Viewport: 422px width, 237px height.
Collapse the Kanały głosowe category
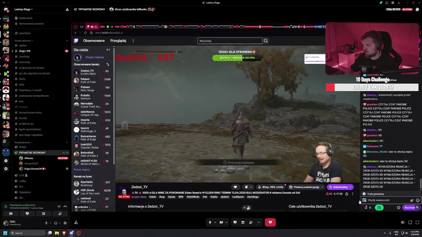pyautogui.click(x=23, y=143)
